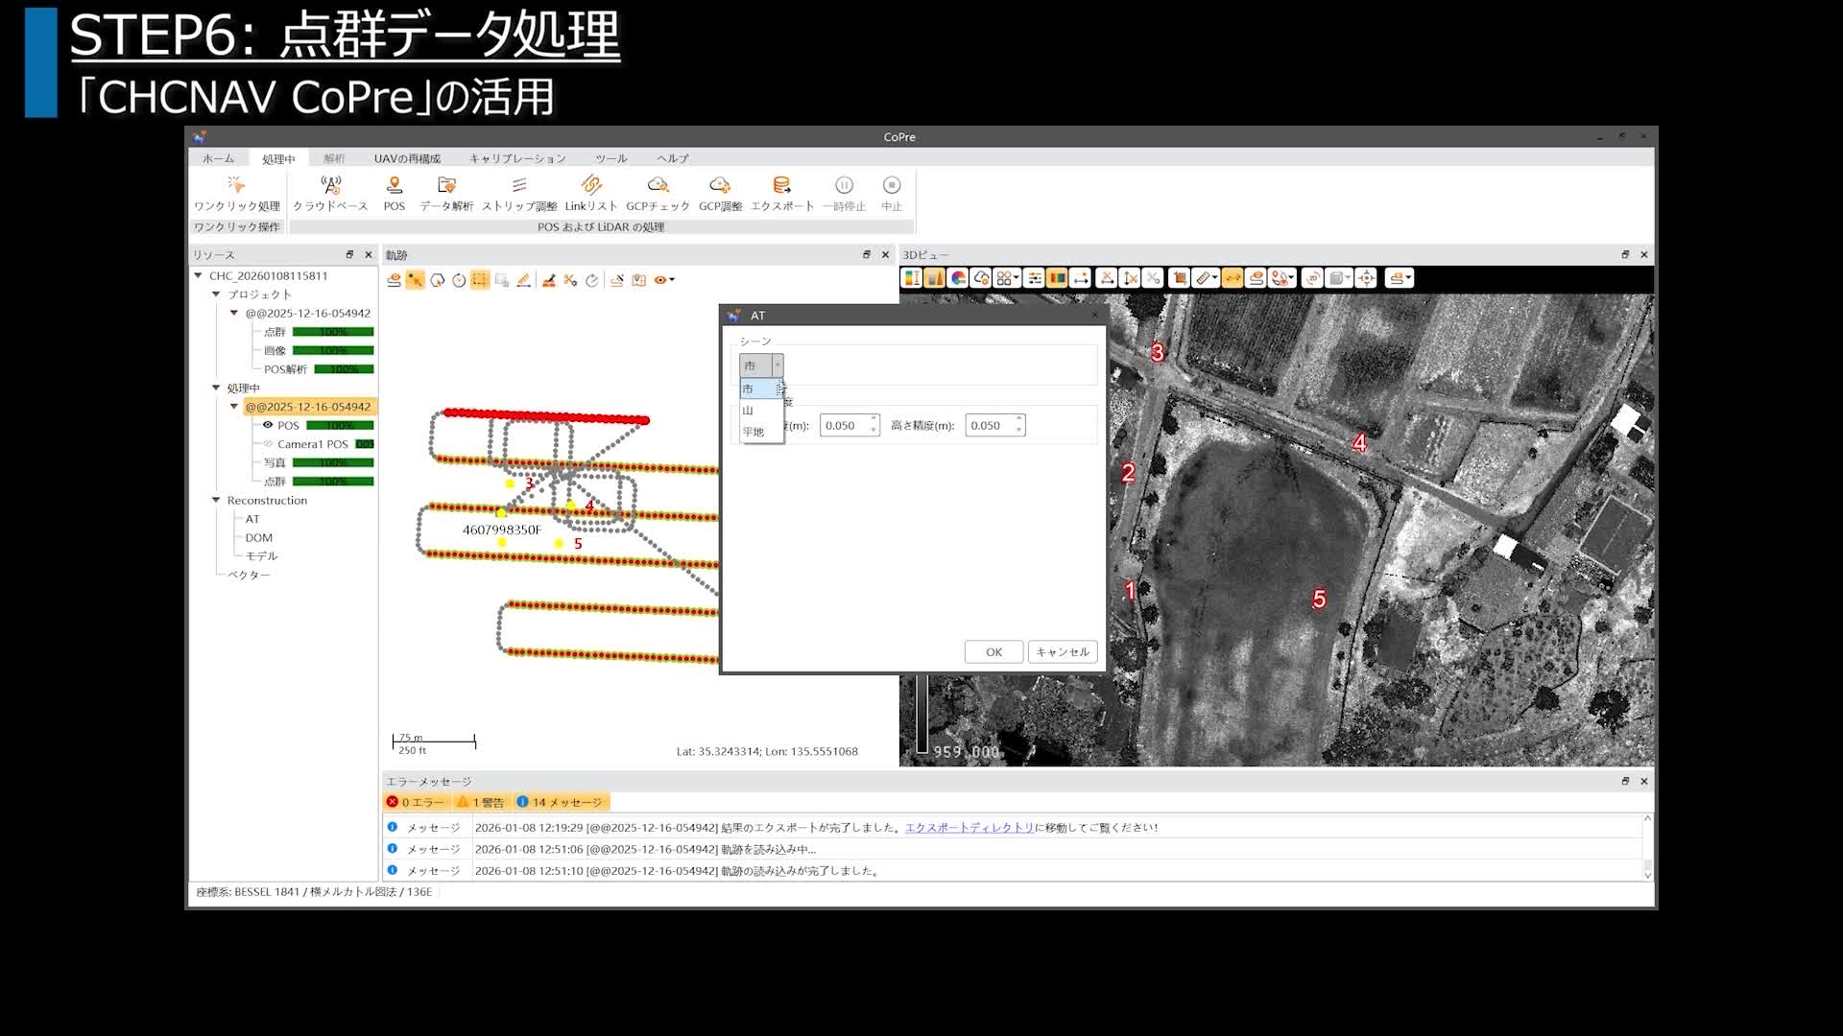Image resolution: width=1843 pixels, height=1036 pixels.
Task: Choose 平地 from the scene dropdown
Action: (x=754, y=432)
